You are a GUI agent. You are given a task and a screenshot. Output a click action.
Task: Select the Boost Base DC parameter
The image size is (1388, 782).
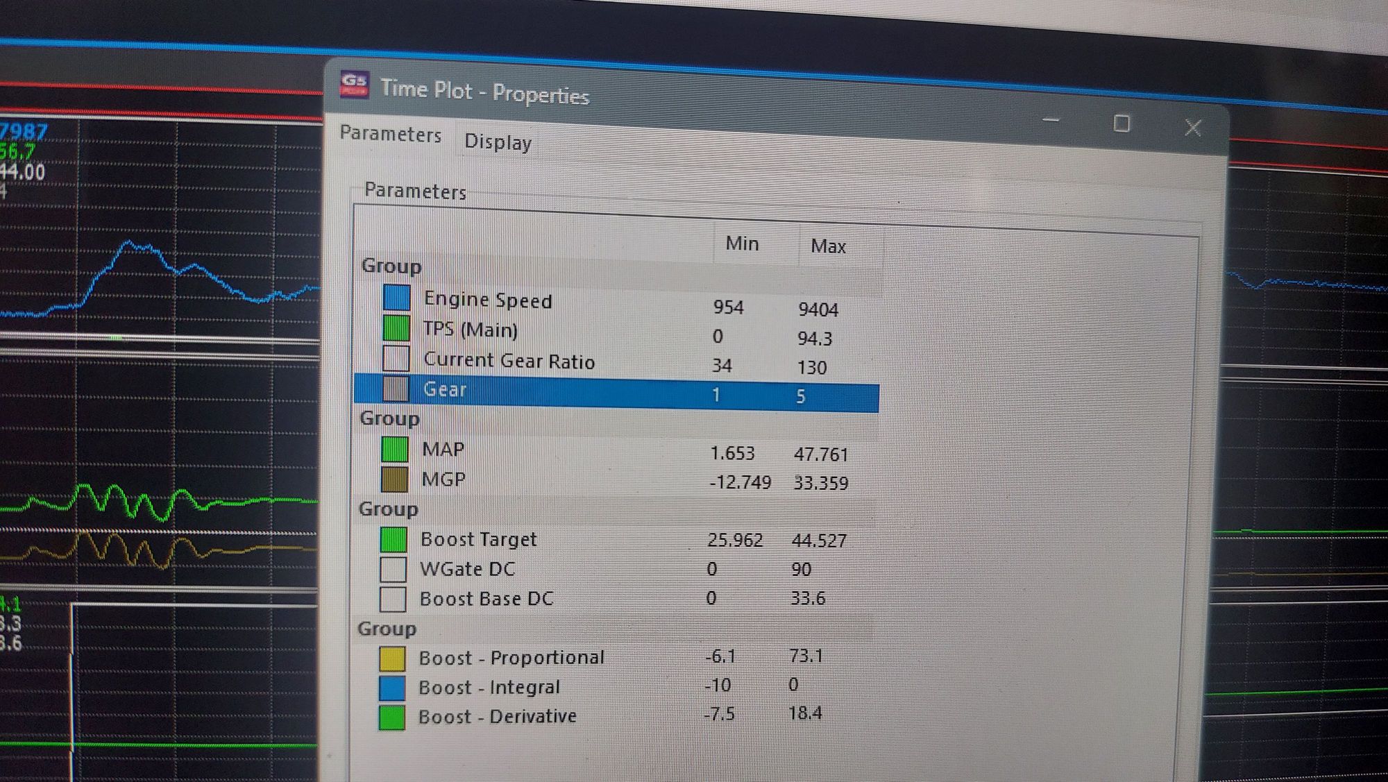click(x=486, y=598)
